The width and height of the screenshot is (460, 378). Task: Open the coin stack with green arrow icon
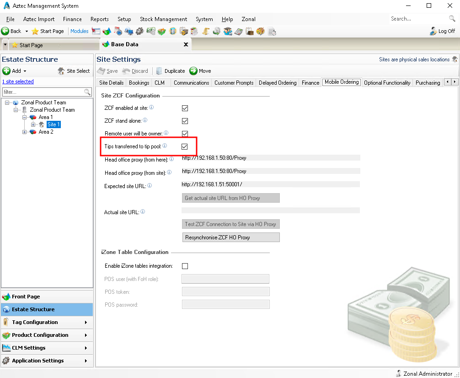coord(216,31)
